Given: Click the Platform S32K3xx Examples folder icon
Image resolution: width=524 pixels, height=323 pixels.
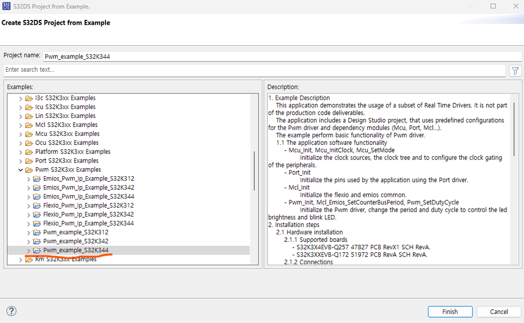Looking at the screenshot, I should point(29,152).
